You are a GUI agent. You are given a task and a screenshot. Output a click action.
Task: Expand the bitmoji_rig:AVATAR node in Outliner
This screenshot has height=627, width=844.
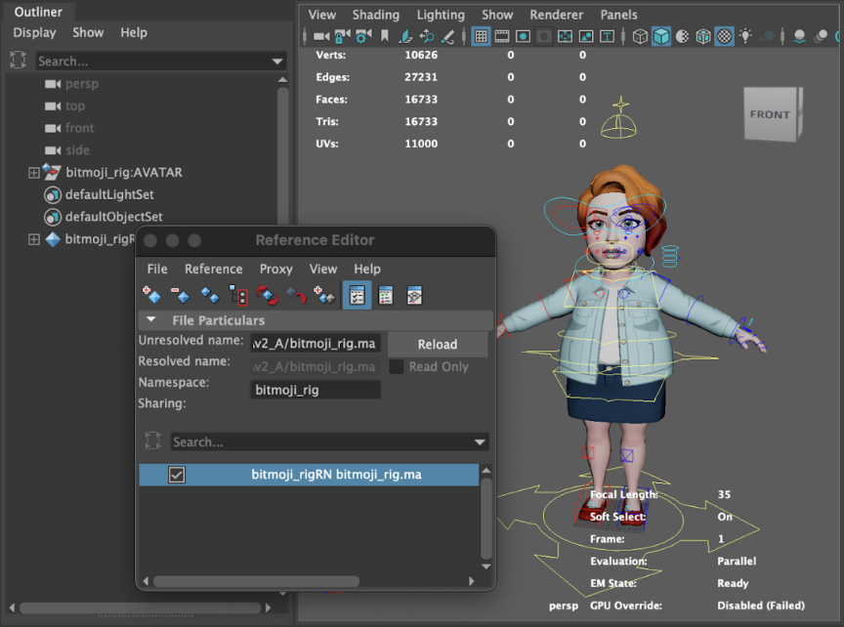tap(34, 173)
